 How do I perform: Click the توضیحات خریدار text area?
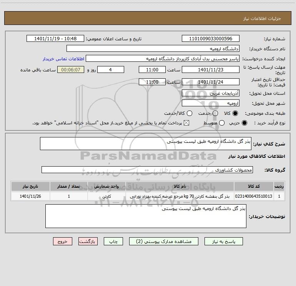[x=146, y=216]
